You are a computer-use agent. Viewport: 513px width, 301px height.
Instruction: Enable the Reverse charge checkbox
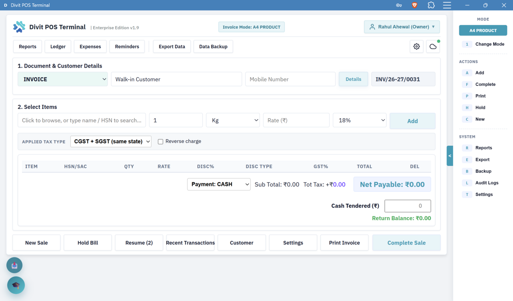pyautogui.click(x=161, y=141)
